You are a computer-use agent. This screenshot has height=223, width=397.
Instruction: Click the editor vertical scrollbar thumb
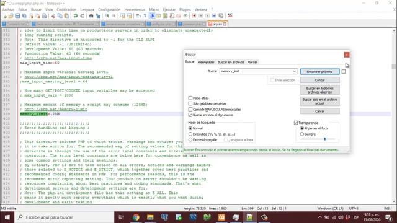393,67
